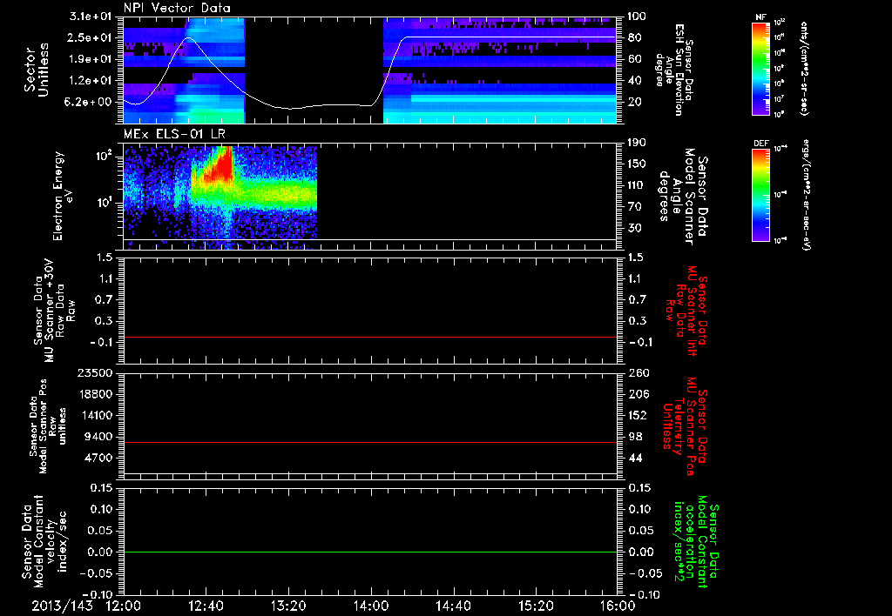
Task: Click the white sun elevation peak near 12:30
Action: 189,38
